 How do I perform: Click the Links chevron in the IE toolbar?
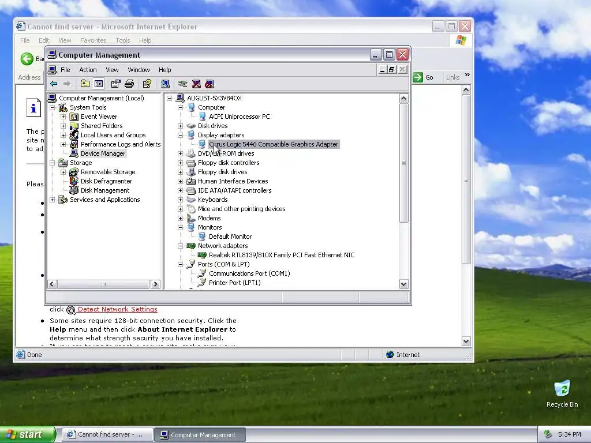(x=467, y=75)
